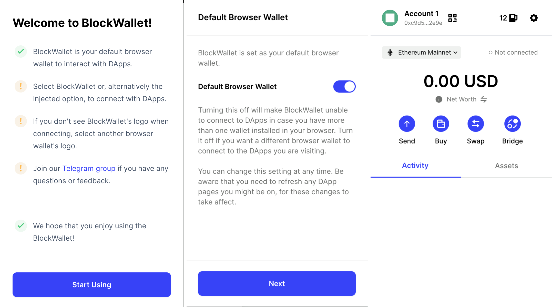The image size is (552, 307).
Task: Open the Bridge icon
Action: (x=512, y=124)
